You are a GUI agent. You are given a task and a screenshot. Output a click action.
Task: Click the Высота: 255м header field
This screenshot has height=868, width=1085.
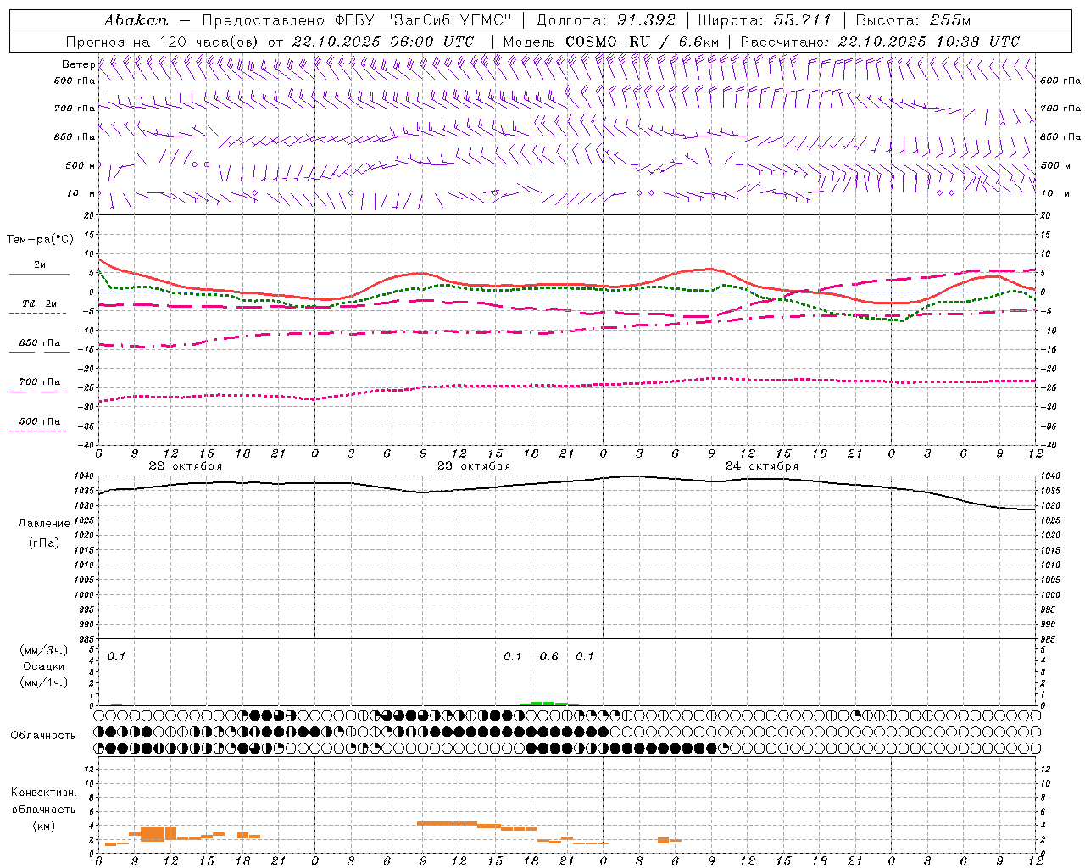913,20
